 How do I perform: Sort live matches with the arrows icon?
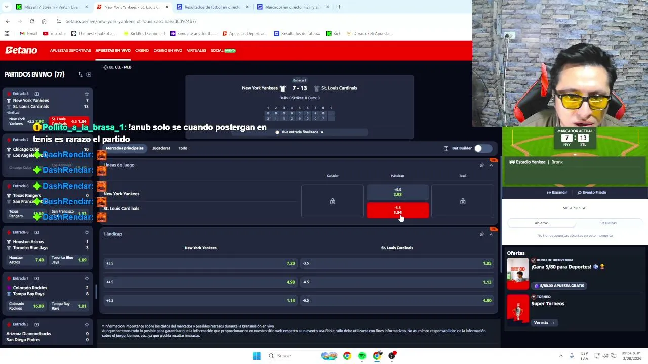[x=80, y=75]
